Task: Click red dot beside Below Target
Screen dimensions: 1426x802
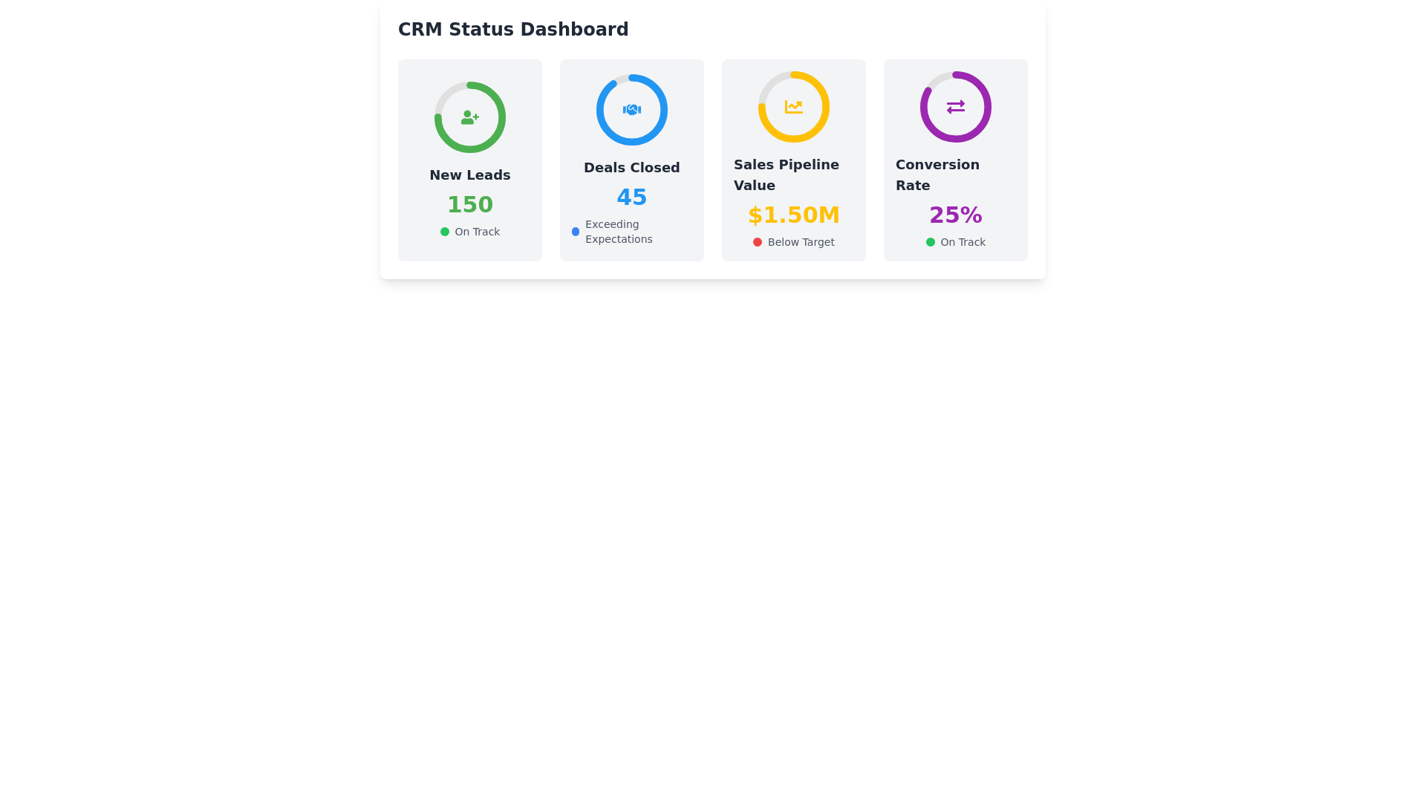Action: click(757, 242)
